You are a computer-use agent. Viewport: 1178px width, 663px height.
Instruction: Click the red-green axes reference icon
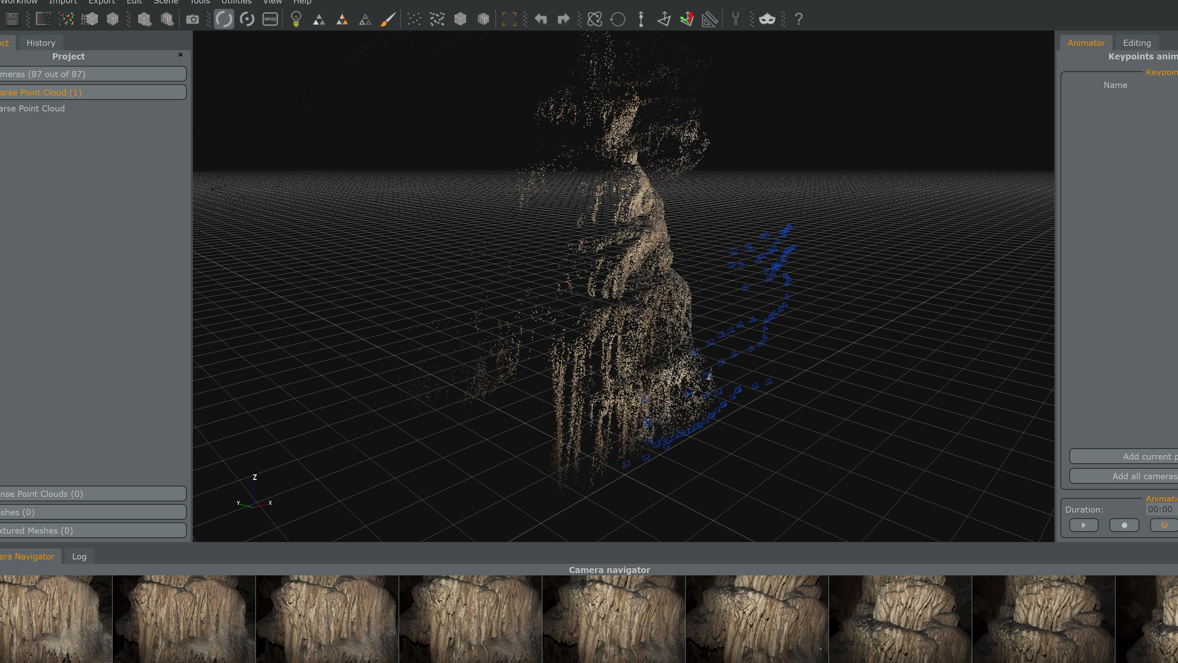pyautogui.click(x=687, y=19)
